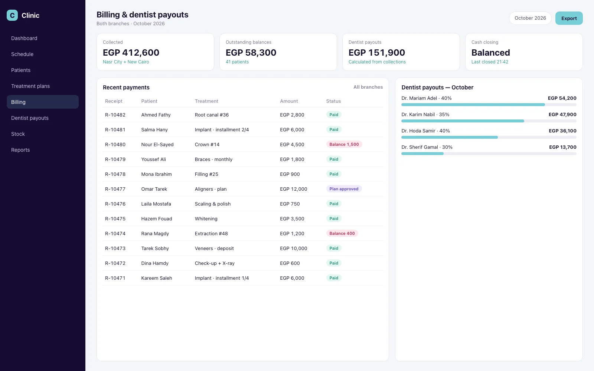594x371 pixels.
Task: Click Braces · monthly treatment cell
Action: click(213, 159)
